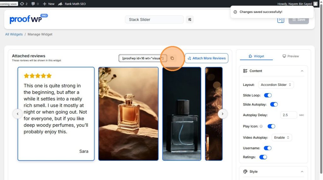Select the dark perfume bottle slide
Image resolution: width=323 pixels, height=180 pixels.
182,114
